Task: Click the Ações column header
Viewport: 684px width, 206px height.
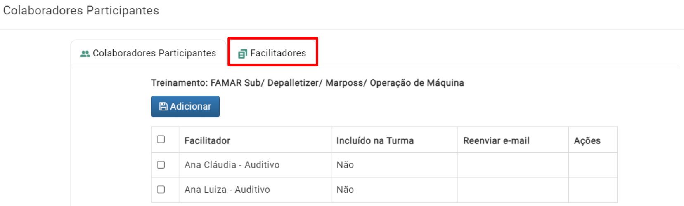Action: click(587, 140)
